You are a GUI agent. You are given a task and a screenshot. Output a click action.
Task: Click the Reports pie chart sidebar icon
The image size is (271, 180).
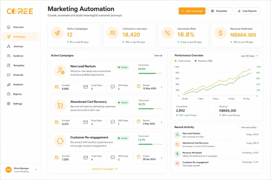click(x=9, y=94)
